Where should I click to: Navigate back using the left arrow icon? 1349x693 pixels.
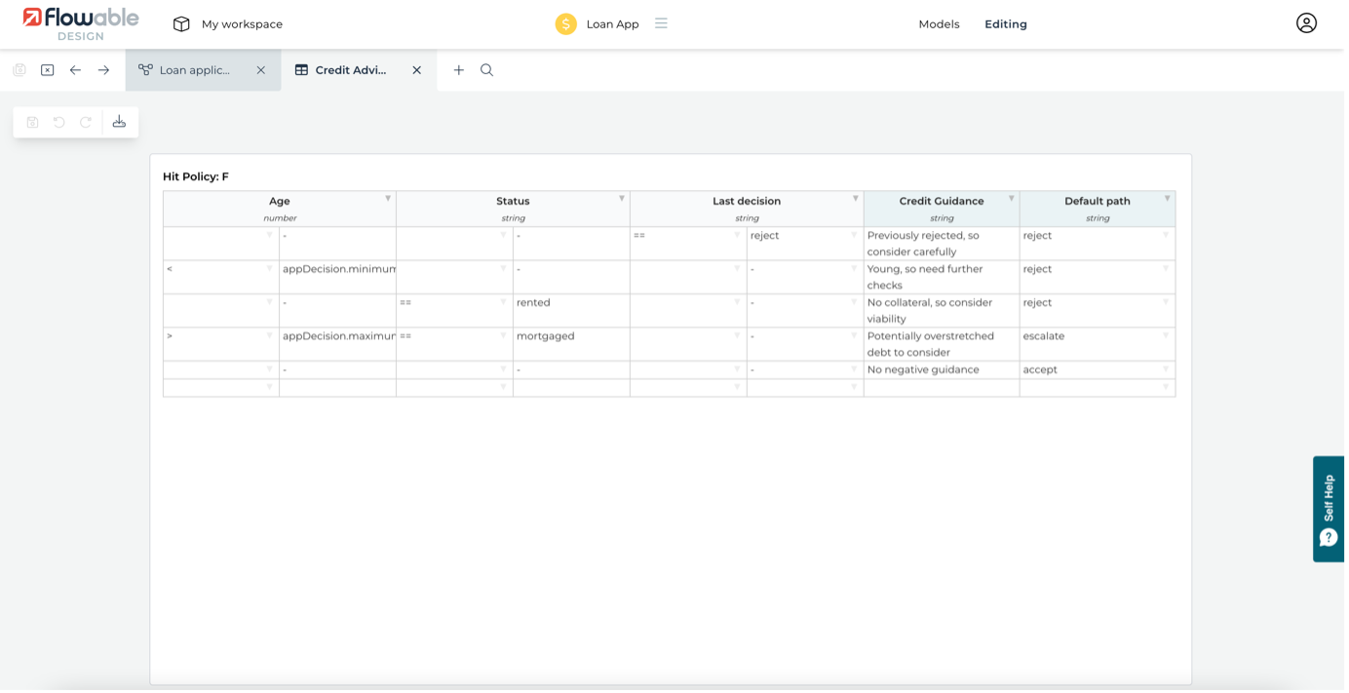coord(75,69)
